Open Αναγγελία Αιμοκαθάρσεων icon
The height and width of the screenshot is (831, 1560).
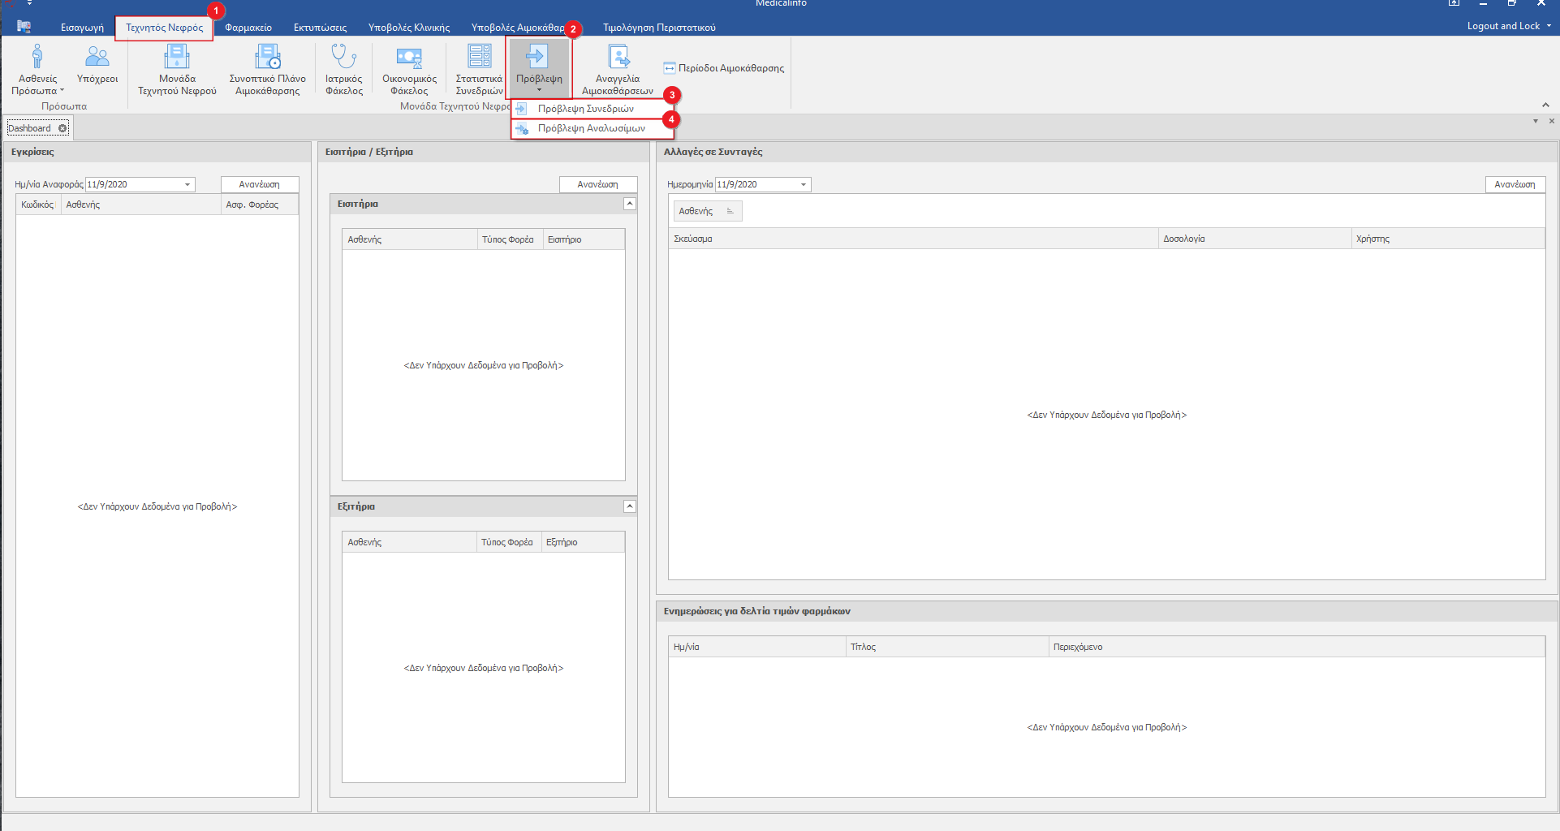(618, 58)
